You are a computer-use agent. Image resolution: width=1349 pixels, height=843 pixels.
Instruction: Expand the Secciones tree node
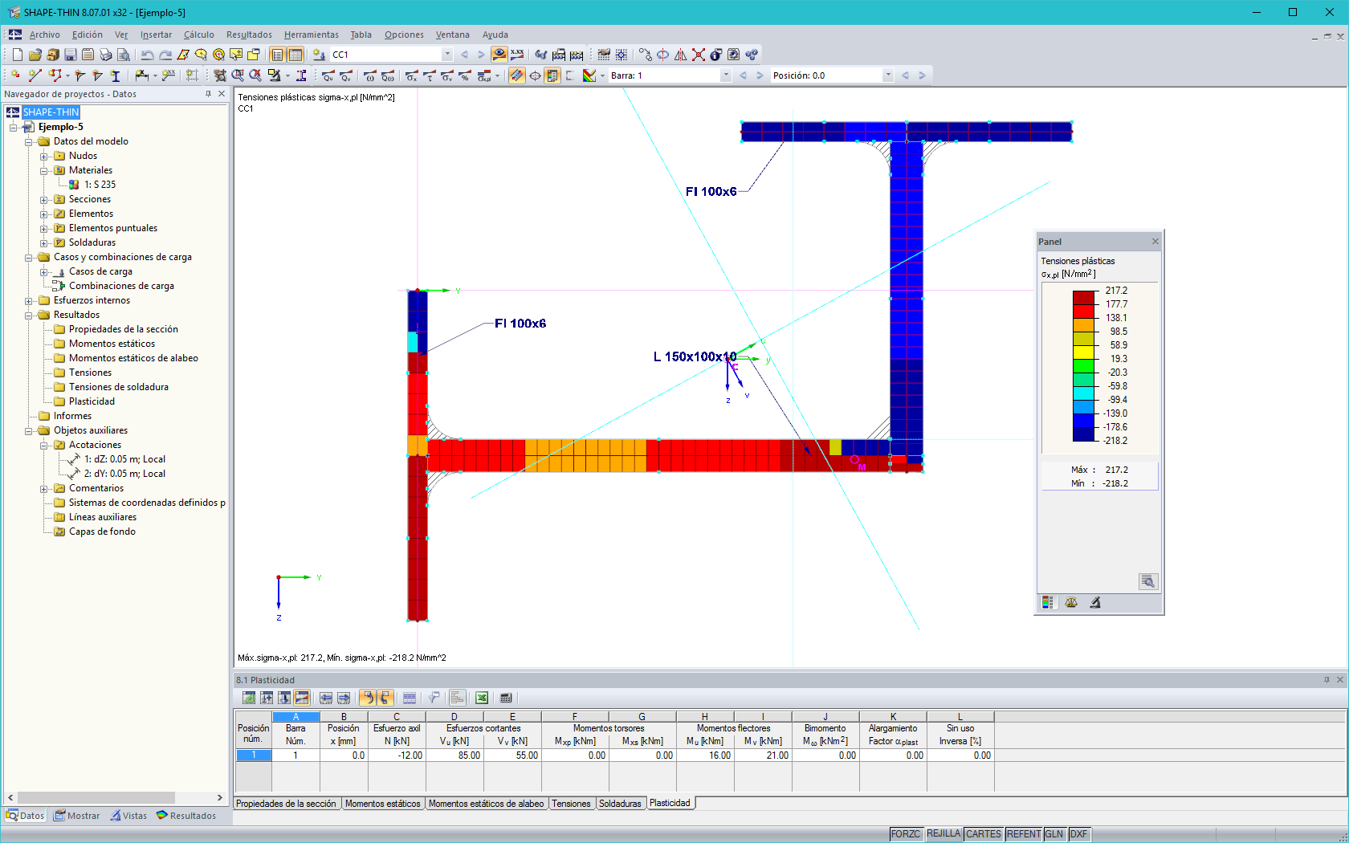tap(44, 199)
